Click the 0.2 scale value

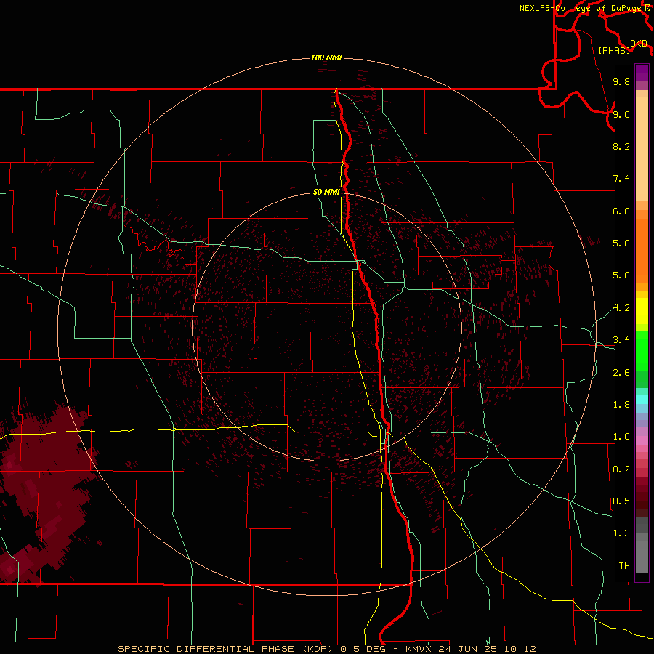pos(621,469)
